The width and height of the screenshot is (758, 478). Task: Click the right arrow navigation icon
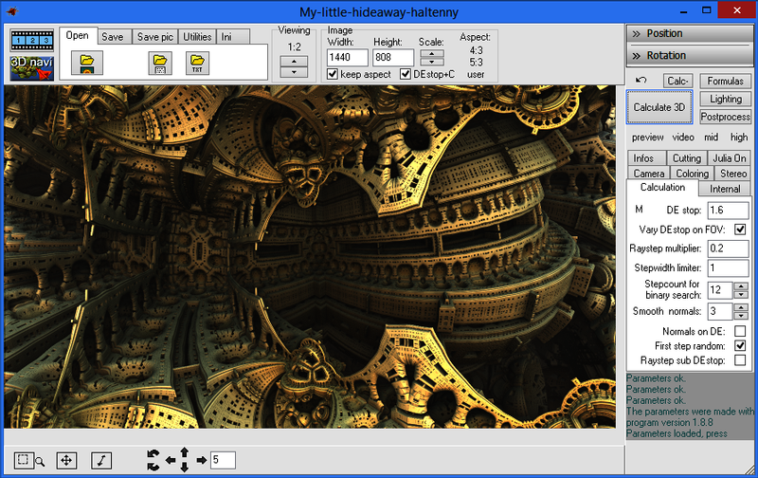(202, 461)
